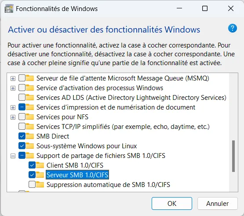Click the SMB Direct folder icon

[x=30, y=136]
